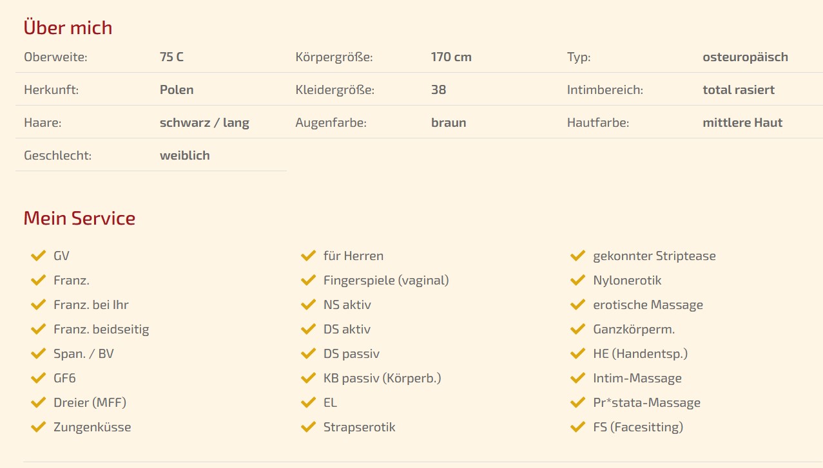Select the checkmark beside Zungenküsse

38,427
